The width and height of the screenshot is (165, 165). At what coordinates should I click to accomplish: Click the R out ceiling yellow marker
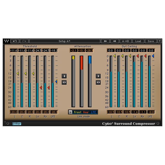point(130,56)
